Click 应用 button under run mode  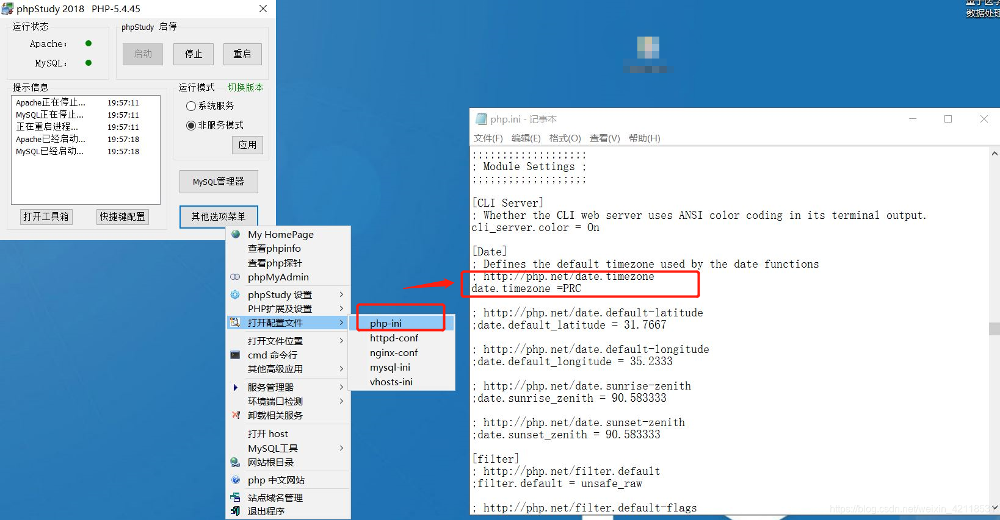click(x=247, y=144)
